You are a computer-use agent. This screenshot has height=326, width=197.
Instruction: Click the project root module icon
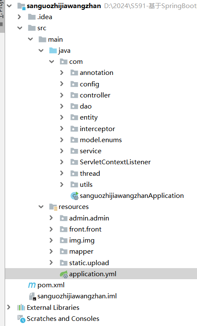coord(21,6)
